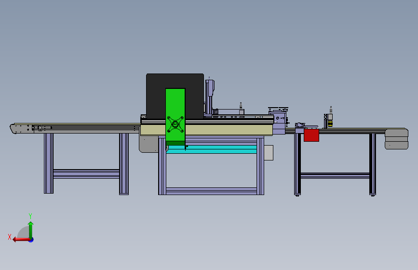Click the green Y axis arrow of the triad
Screen dimensions: 418x270
click(31, 230)
